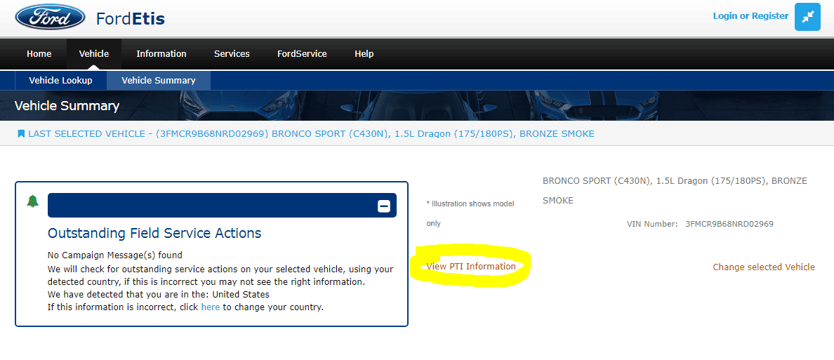The height and width of the screenshot is (360, 834).
Task: Click 'here' to change your country
Action: click(x=210, y=307)
